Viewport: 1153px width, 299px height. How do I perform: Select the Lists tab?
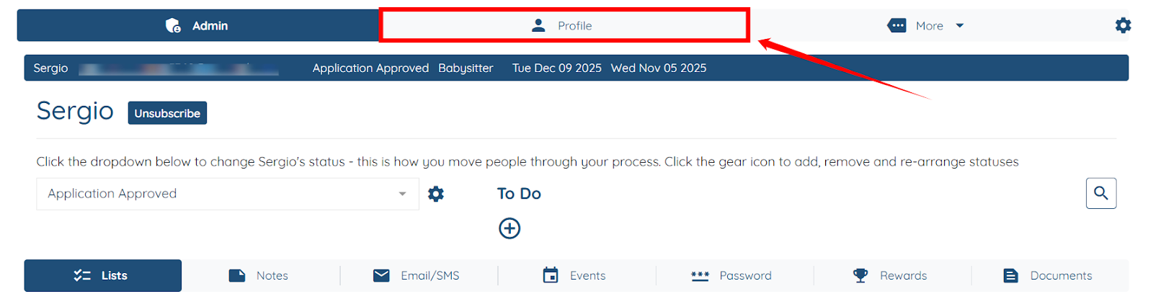pyautogui.click(x=102, y=275)
